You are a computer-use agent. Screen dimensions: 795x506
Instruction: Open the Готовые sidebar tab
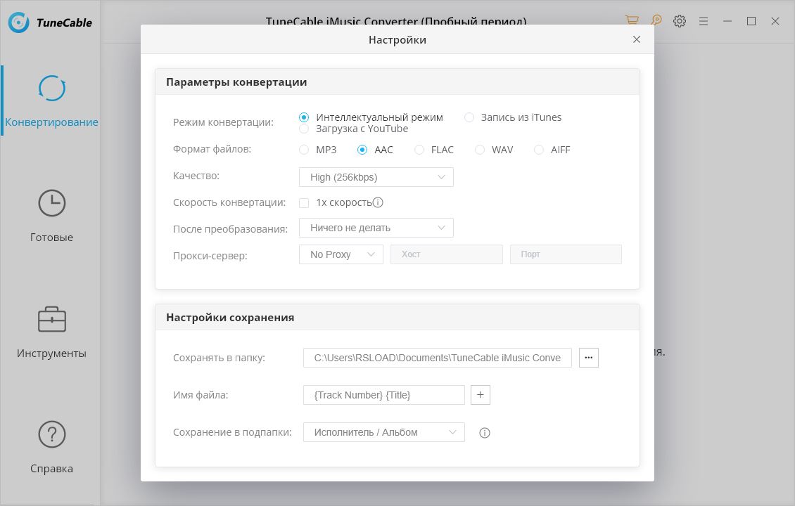51,216
